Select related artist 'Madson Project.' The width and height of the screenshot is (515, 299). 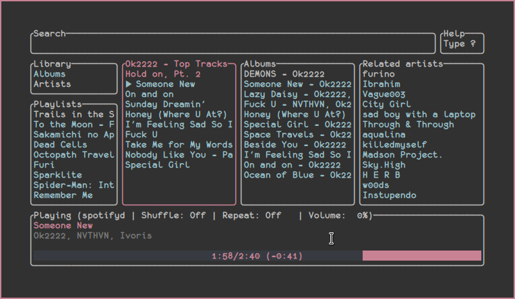tap(402, 155)
